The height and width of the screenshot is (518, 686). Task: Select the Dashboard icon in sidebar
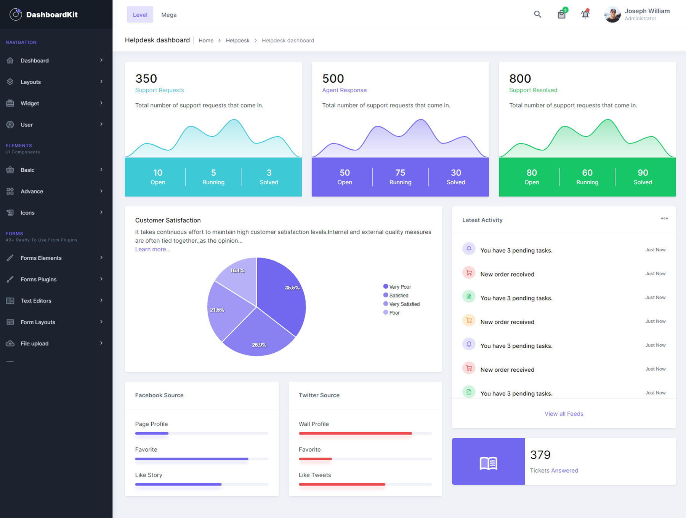pyautogui.click(x=10, y=60)
